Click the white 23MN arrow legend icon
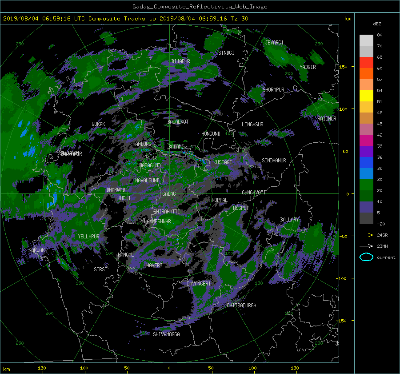400x374 pixels. tap(366, 246)
